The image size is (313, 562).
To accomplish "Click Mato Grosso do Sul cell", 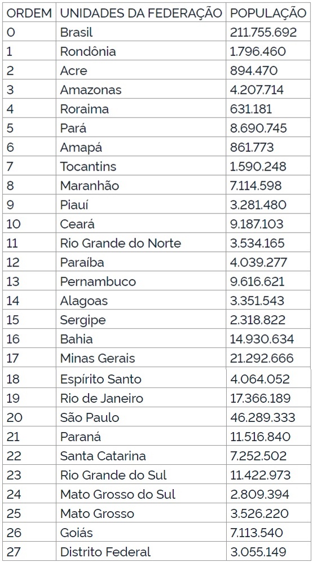I will pos(141,494).
